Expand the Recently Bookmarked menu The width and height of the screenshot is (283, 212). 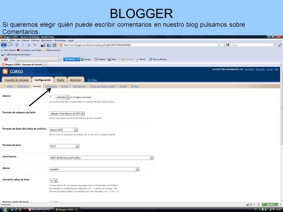click(19, 55)
